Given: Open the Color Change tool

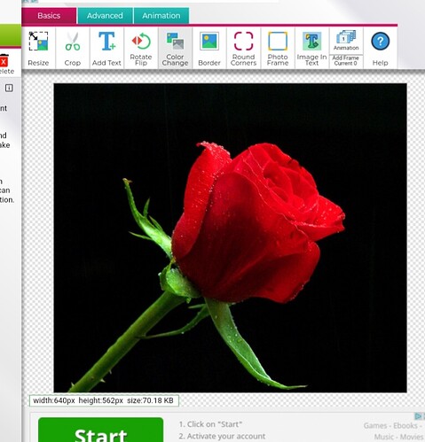Looking at the screenshot, I should coord(175,49).
